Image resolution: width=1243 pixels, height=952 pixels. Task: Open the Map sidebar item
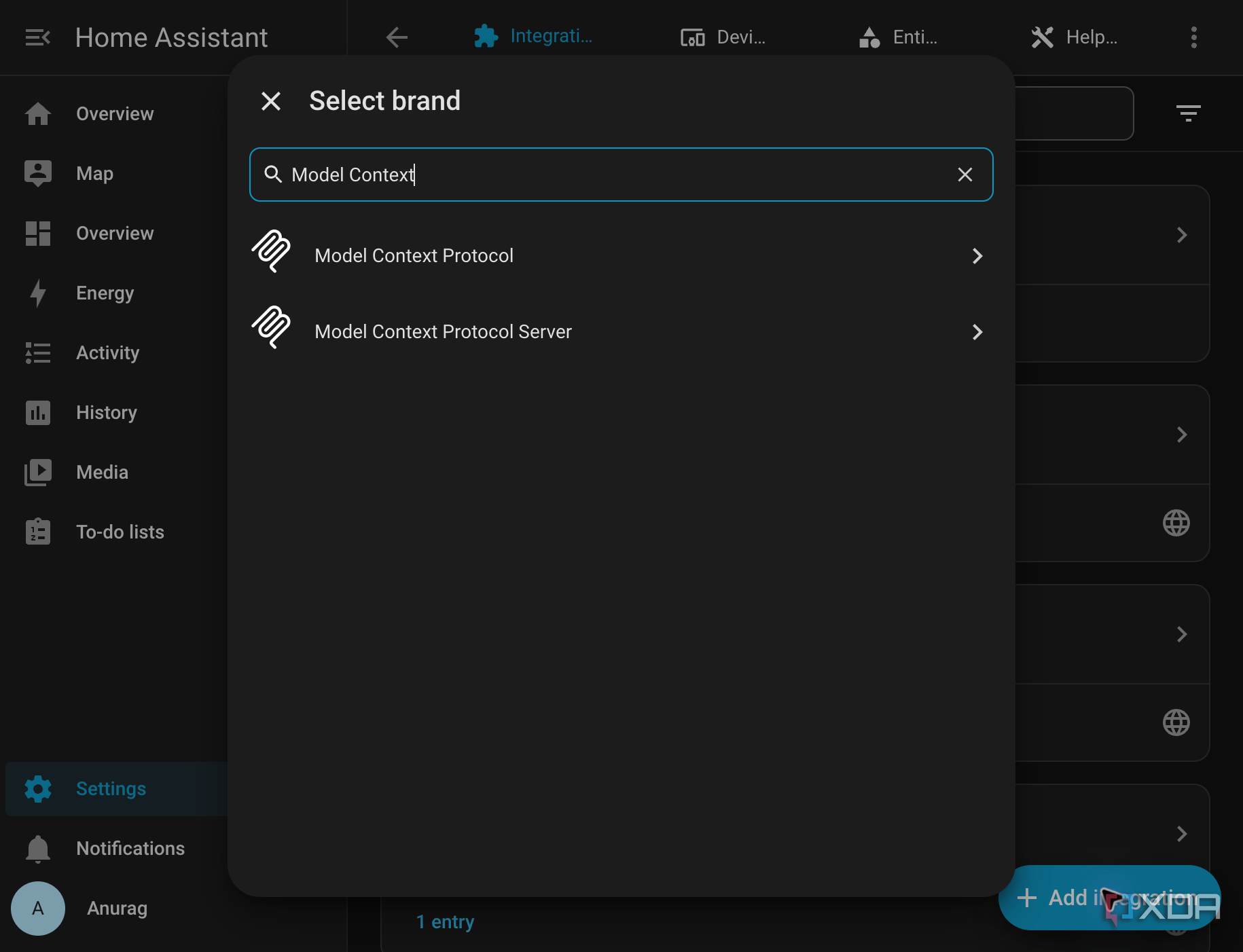pos(115,173)
